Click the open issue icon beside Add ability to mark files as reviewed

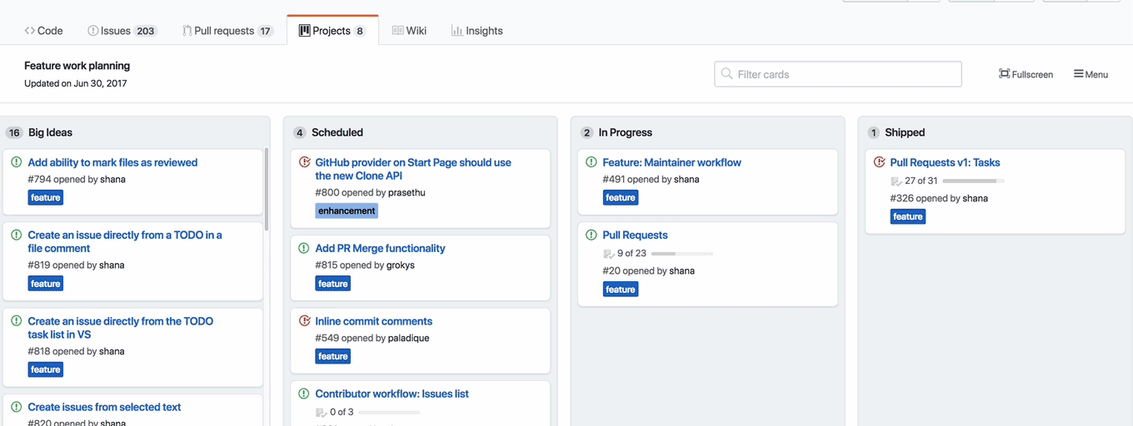pos(17,163)
